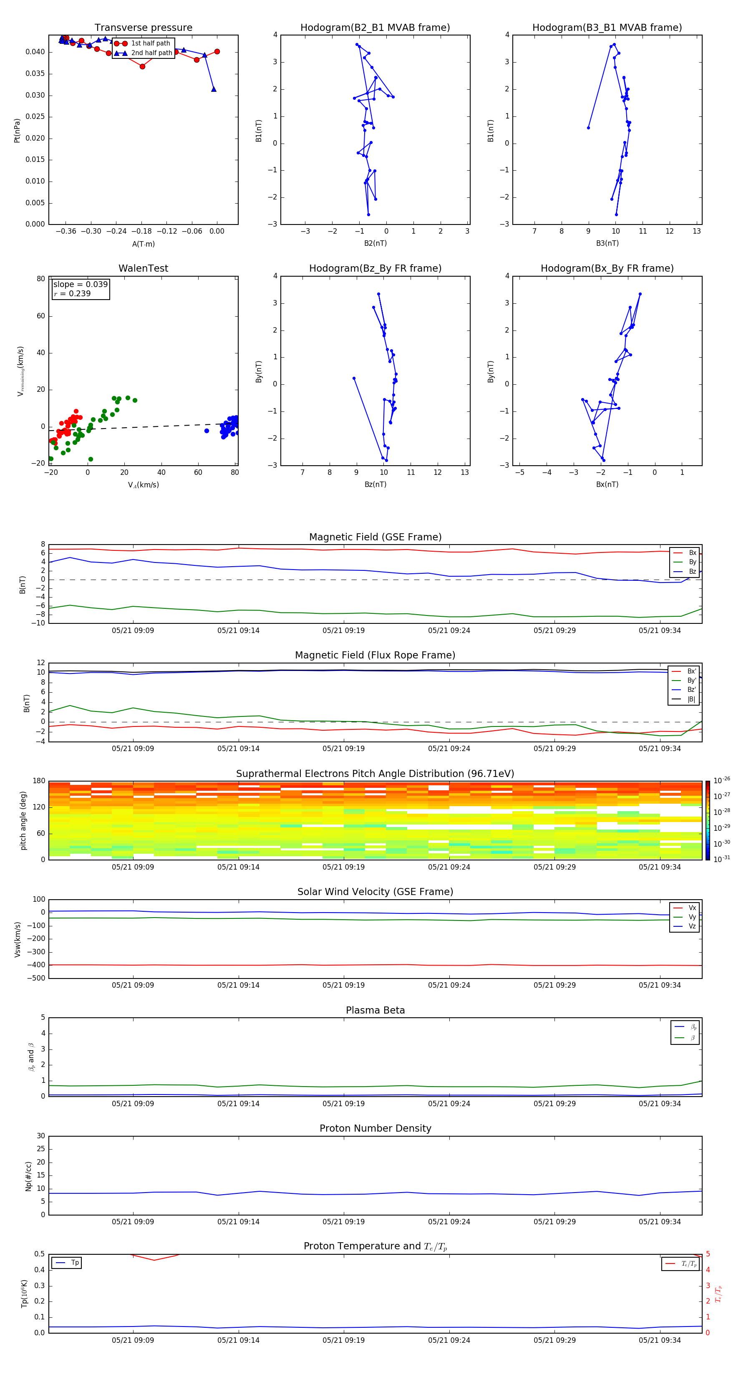This screenshot has width=751, height=1377.
Task: Click the 'Magnetic Field (GSE Frame)' title
Action: click(375, 537)
